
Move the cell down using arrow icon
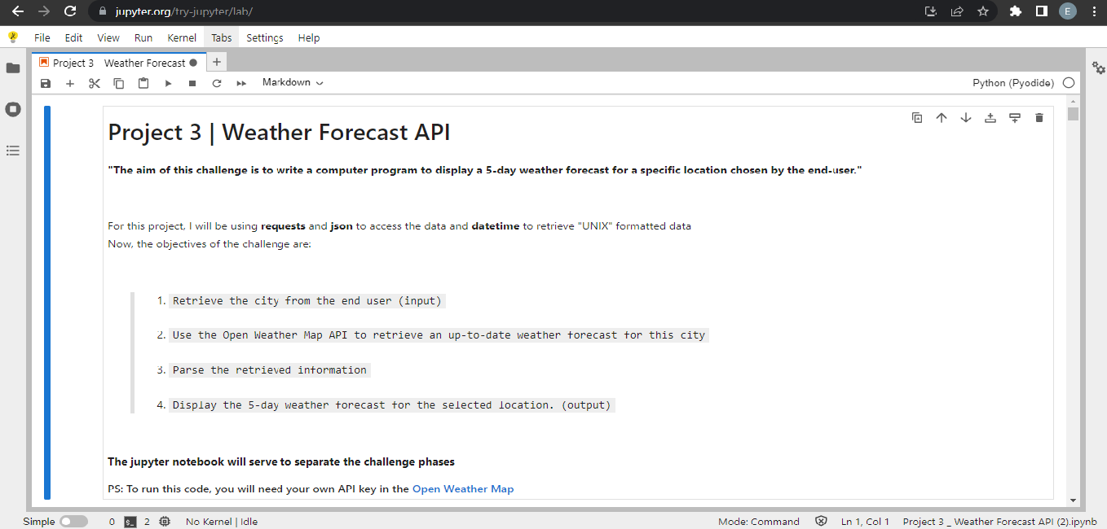pos(966,117)
